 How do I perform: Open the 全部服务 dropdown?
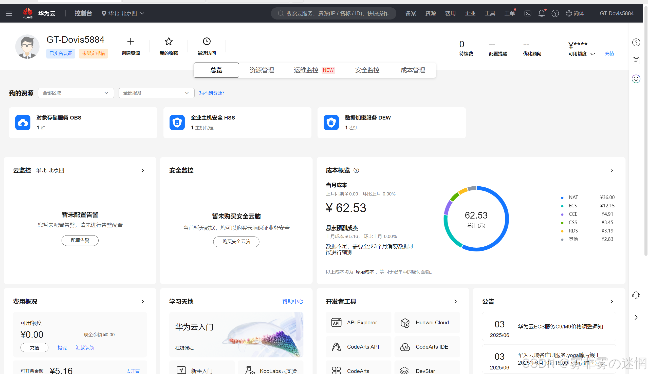156,93
